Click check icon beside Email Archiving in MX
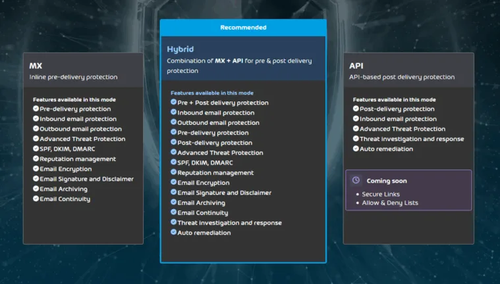Viewport: 500px width, 284px height. pyautogui.click(x=36, y=189)
